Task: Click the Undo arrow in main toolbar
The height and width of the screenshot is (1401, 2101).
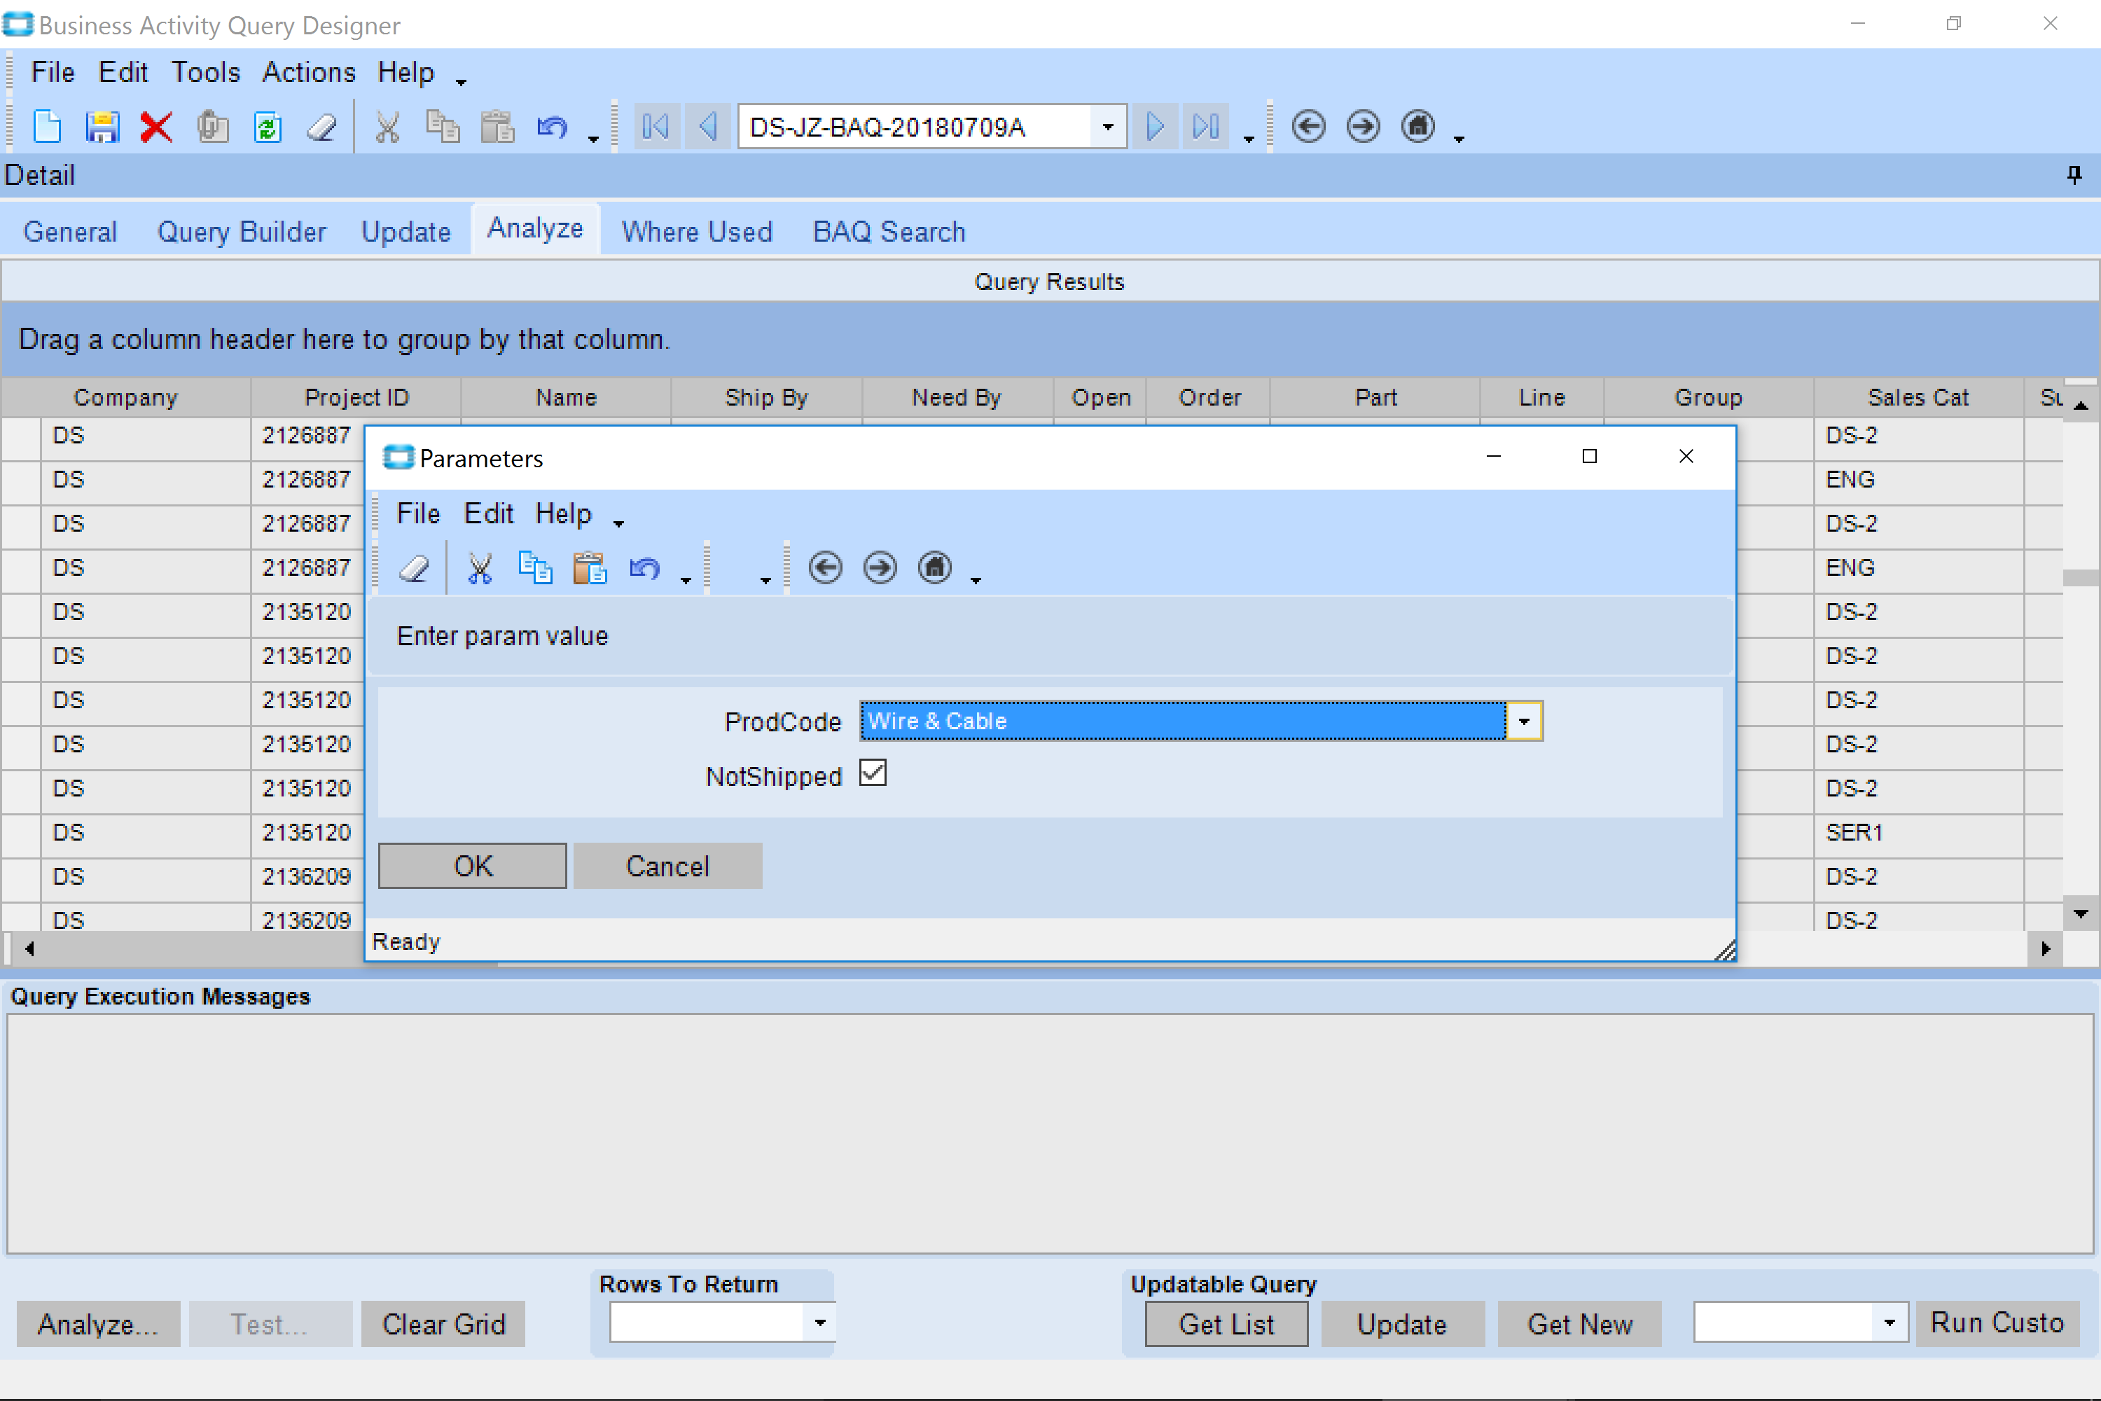Action: coord(552,127)
